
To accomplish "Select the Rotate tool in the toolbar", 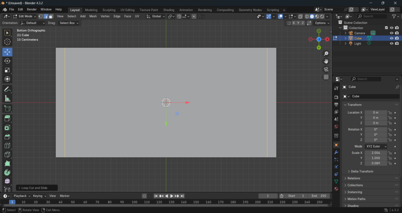I will [7, 61].
